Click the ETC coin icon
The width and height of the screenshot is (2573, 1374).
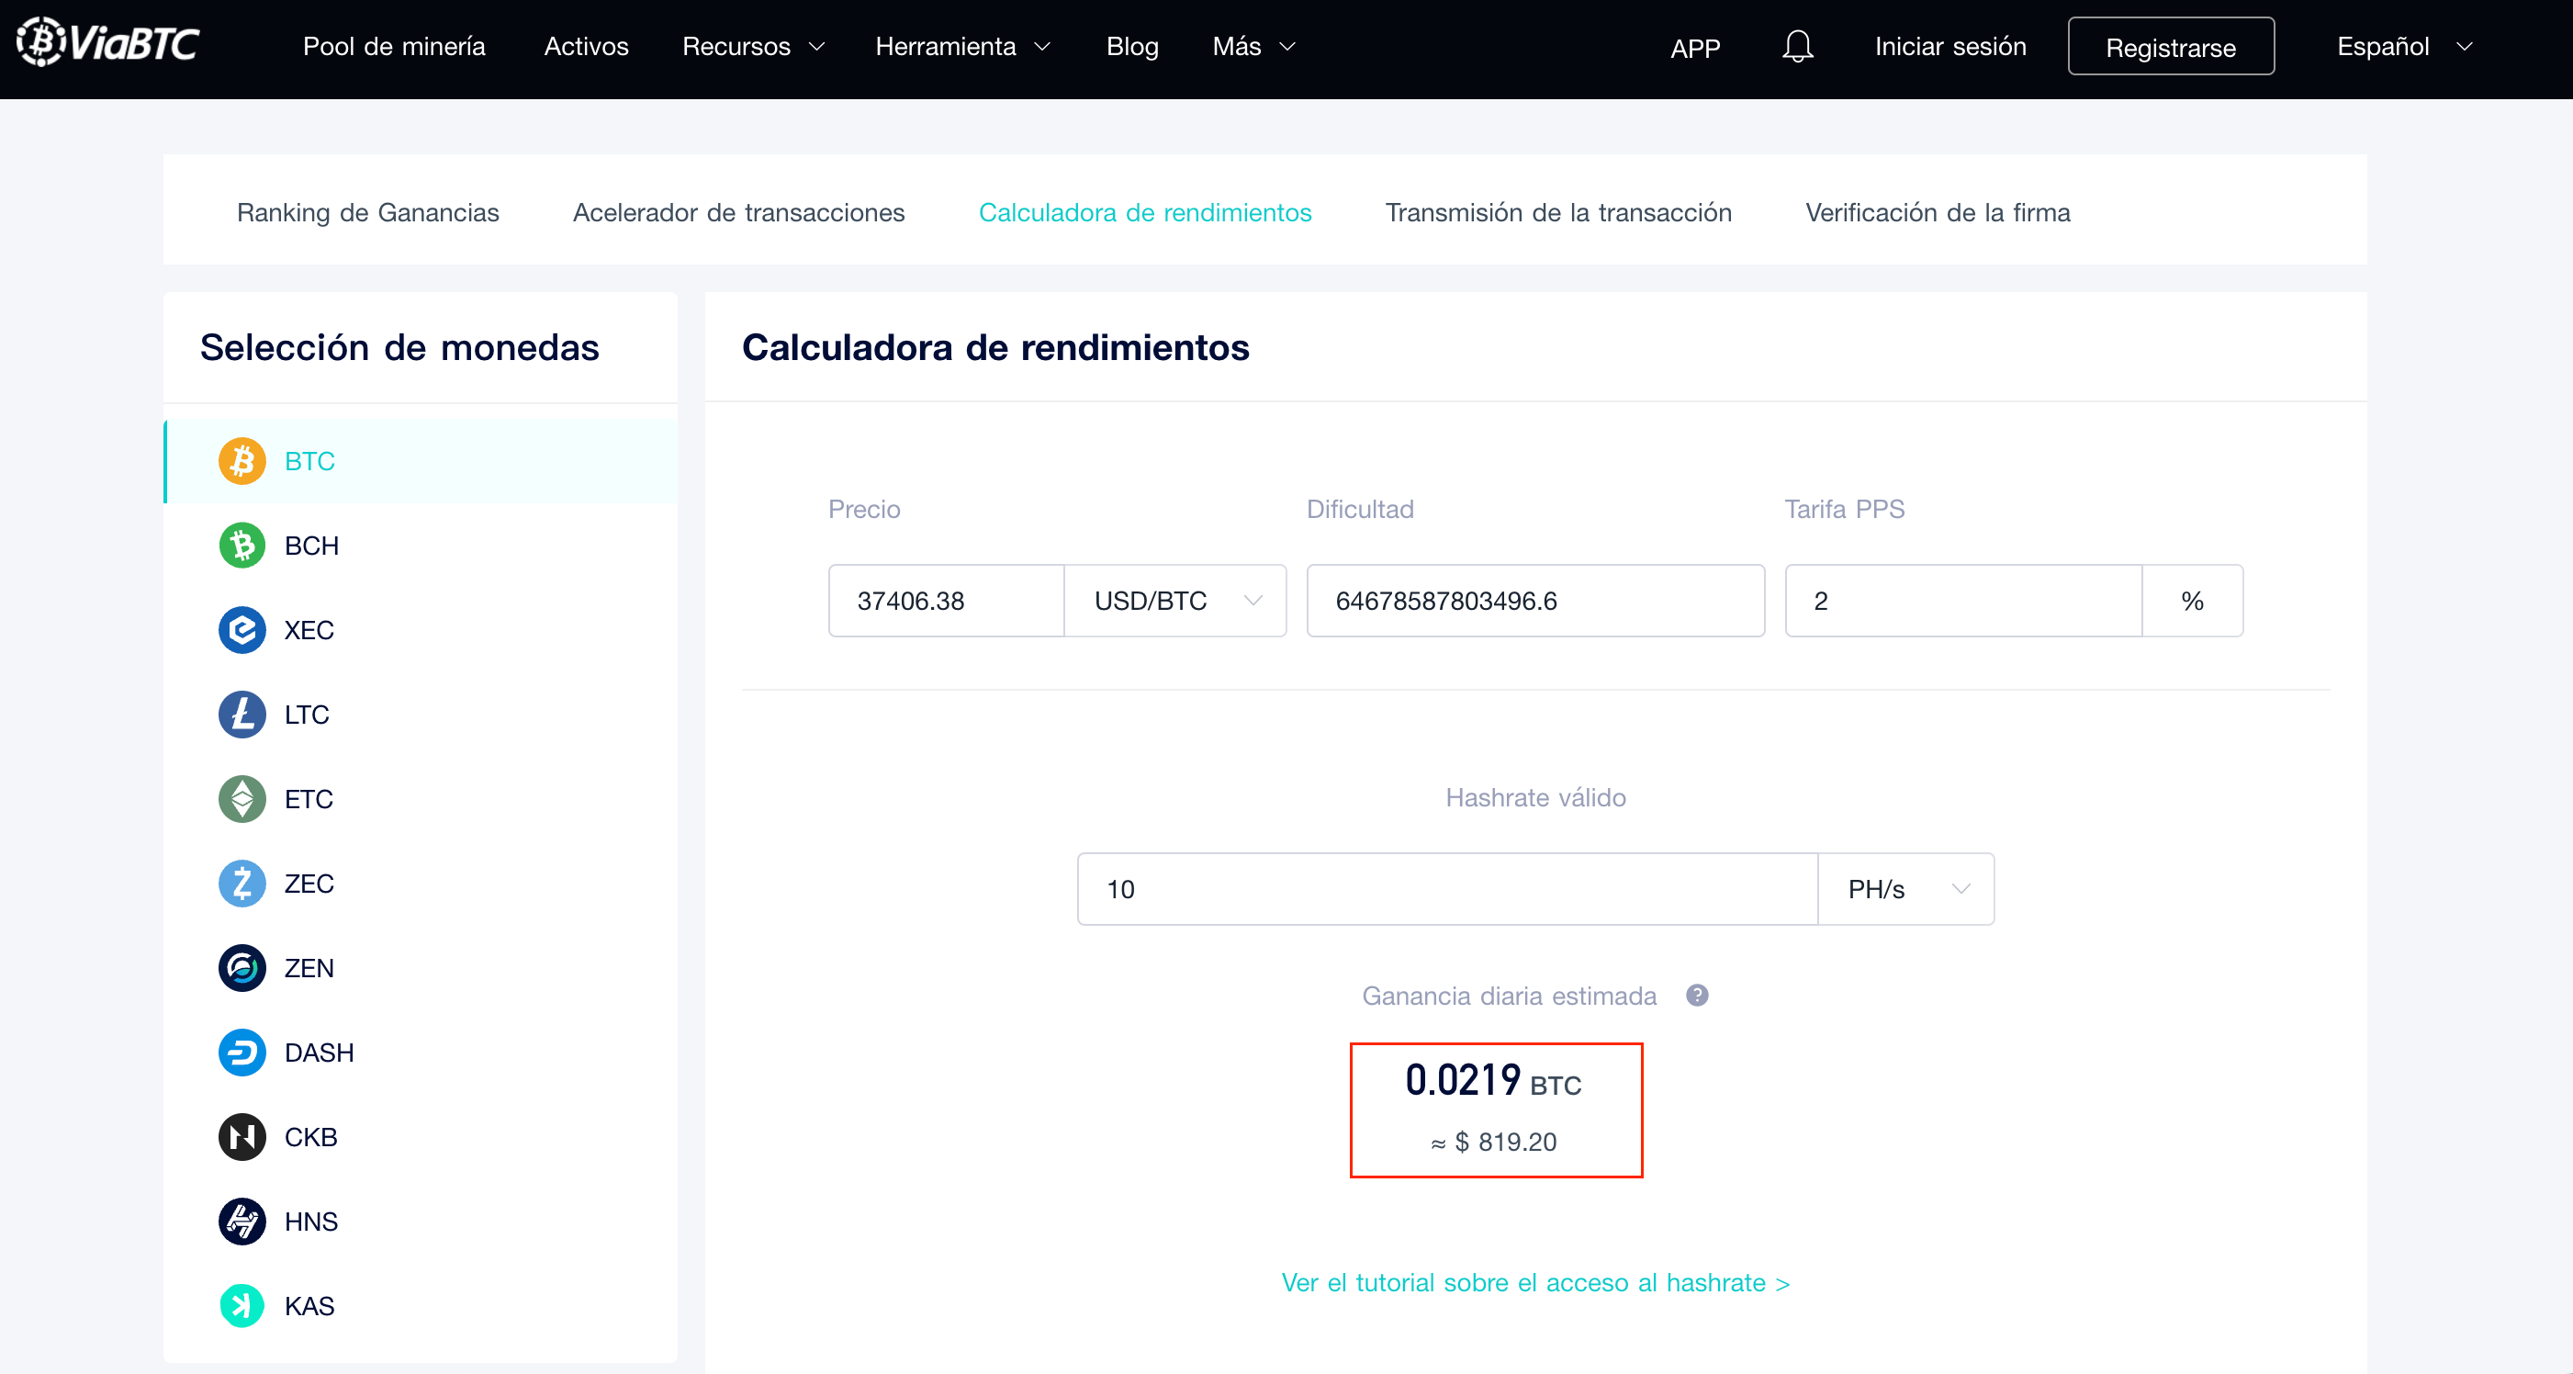[242, 798]
